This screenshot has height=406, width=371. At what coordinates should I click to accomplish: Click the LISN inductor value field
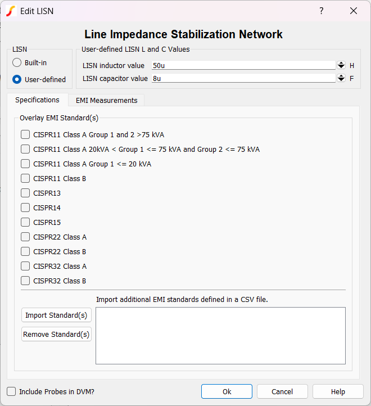pos(243,65)
